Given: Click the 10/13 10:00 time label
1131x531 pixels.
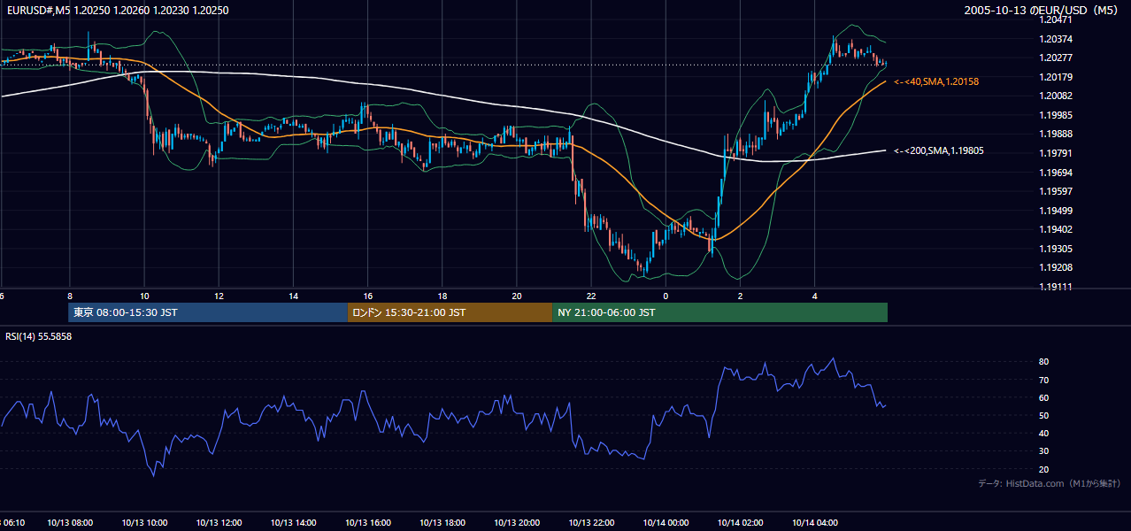Looking at the screenshot, I should click(x=144, y=522).
